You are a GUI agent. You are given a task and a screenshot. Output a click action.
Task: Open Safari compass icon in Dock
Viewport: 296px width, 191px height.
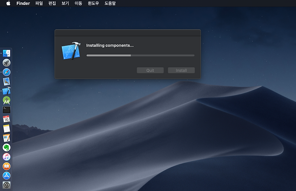pos(7,72)
